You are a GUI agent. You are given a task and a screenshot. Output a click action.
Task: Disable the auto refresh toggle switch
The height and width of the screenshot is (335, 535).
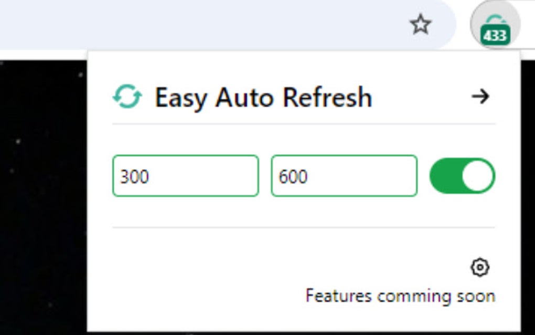[x=462, y=176]
